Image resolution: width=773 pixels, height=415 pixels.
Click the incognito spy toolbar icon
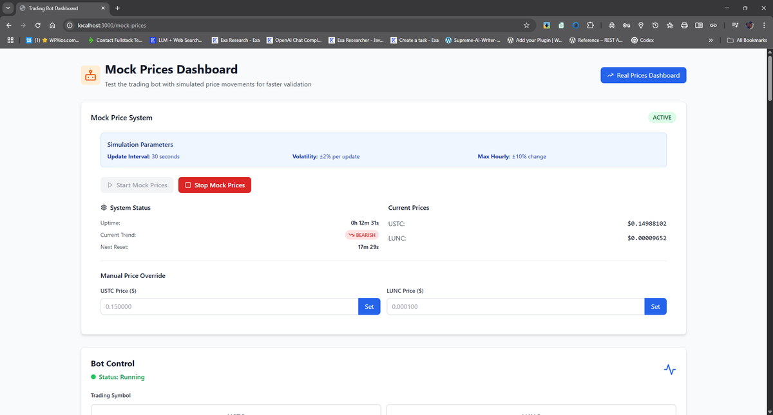pos(612,25)
